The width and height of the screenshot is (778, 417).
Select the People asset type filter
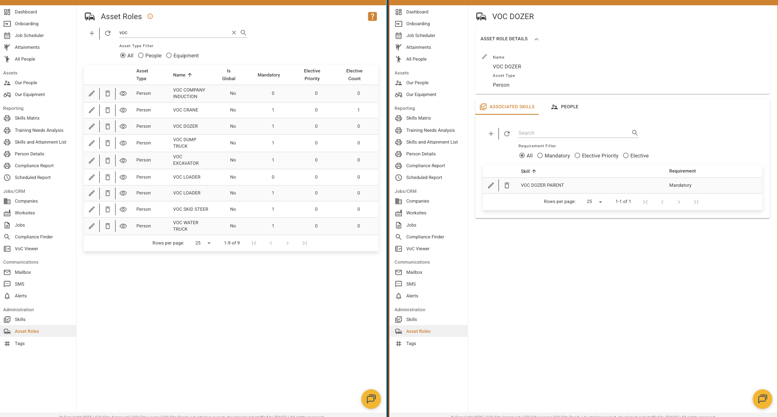141,56
